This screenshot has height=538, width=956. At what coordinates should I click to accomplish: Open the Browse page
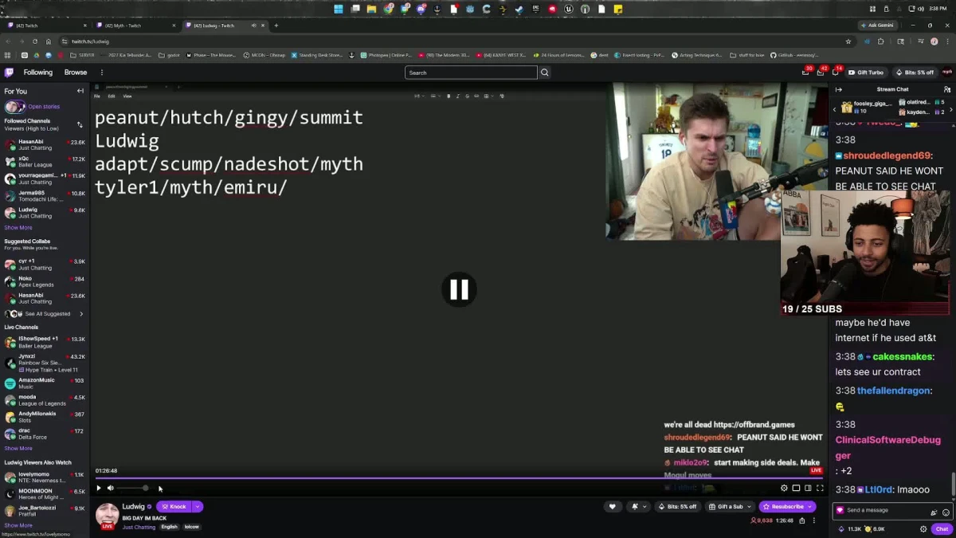coord(76,73)
